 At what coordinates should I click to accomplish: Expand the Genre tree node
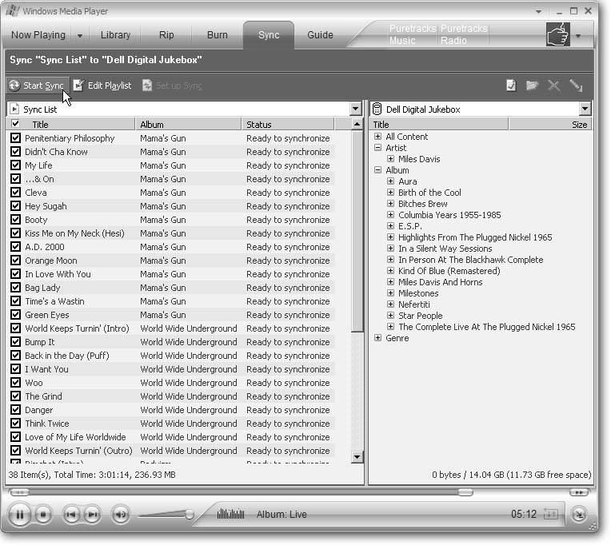pyautogui.click(x=378, y=338)
